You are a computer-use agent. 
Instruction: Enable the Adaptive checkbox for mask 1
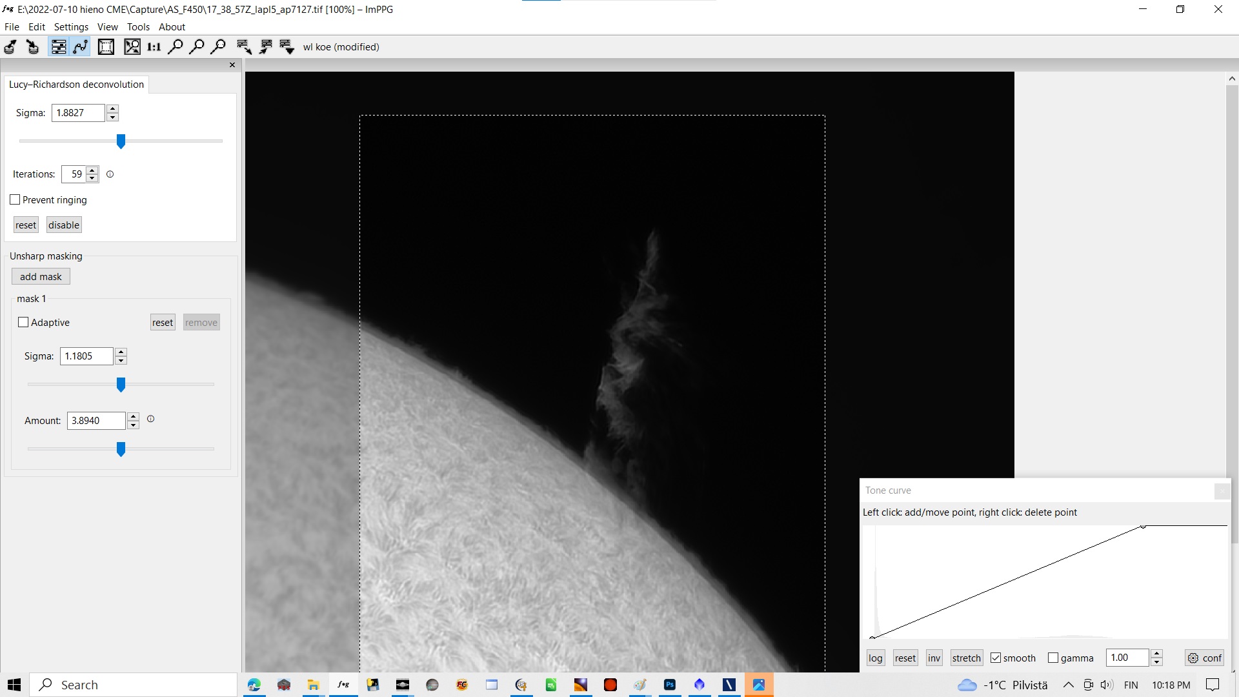pos(23,322)
